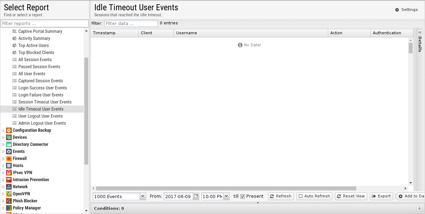
Task: Click the Firewall app icon
Action: pos(9,159)
